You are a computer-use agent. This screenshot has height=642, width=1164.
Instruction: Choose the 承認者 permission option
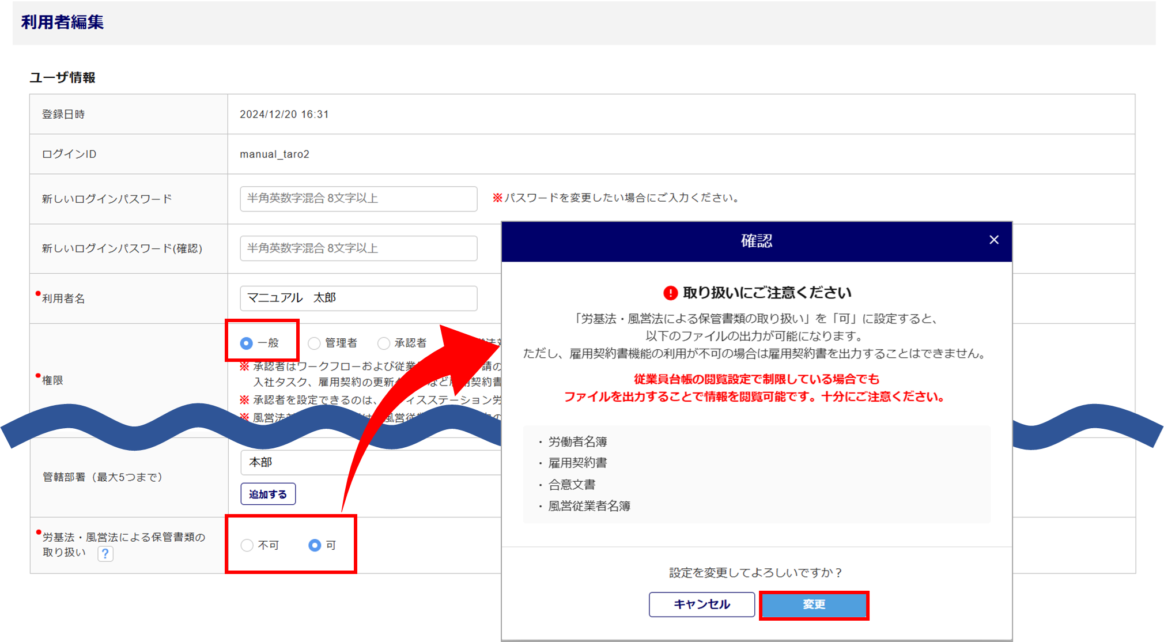tap(384, 343)
